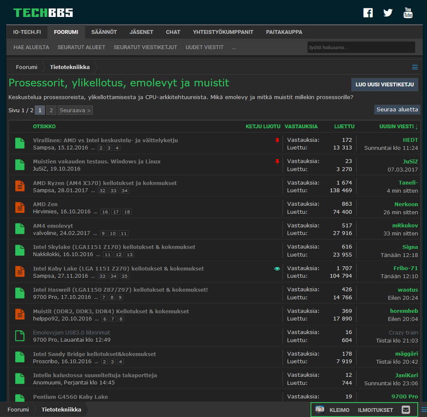
Task: Click the red pin on Muistien vakauden thread
Action: coord(277,161)
